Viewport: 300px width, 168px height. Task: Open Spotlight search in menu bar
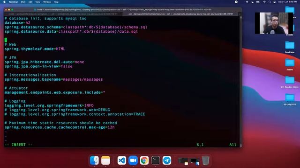click(270, 2)
